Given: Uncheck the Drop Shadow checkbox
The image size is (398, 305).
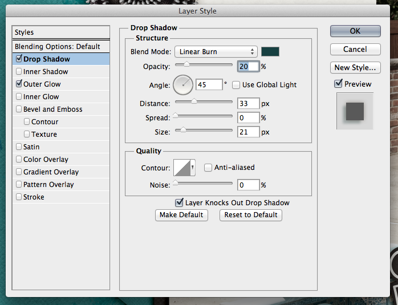Looking at the screenshot, I should coord(19,59).
